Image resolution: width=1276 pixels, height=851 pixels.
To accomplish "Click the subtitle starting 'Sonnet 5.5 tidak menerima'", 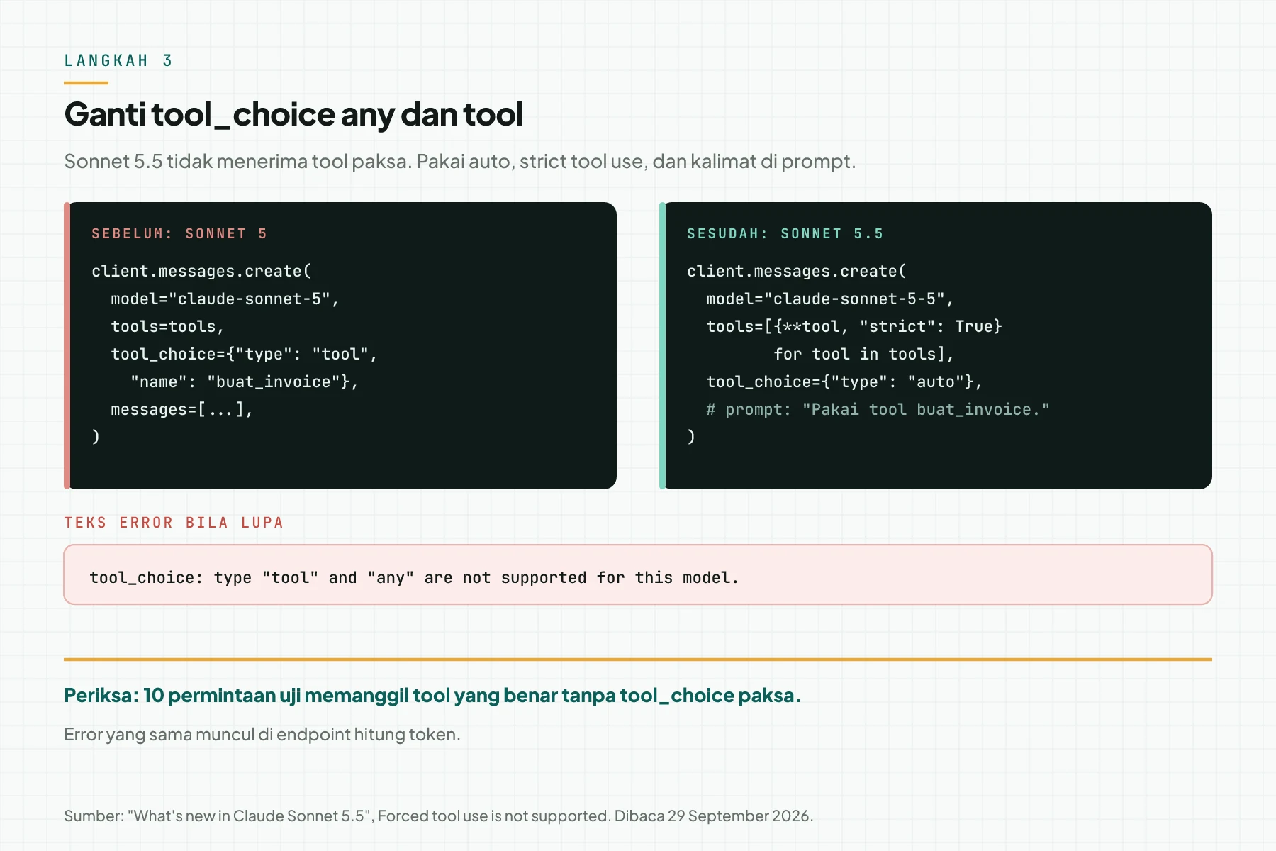I will coord(460,162).
